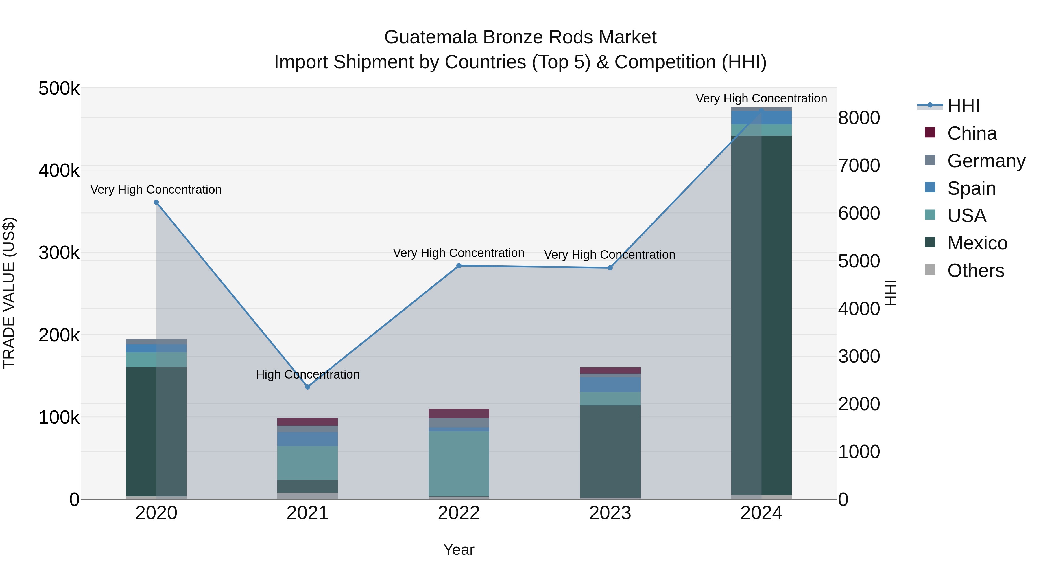Toggle the China legend entry
The width and height of the screenshot is (1041, 586).
click(x=961, y=133)
